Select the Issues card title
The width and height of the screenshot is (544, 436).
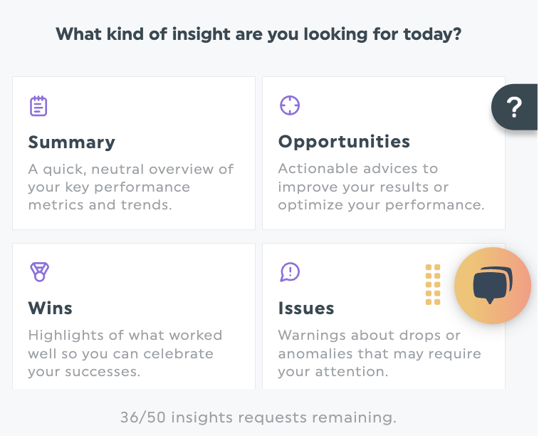pyautogui.click(x=306, y=308)
